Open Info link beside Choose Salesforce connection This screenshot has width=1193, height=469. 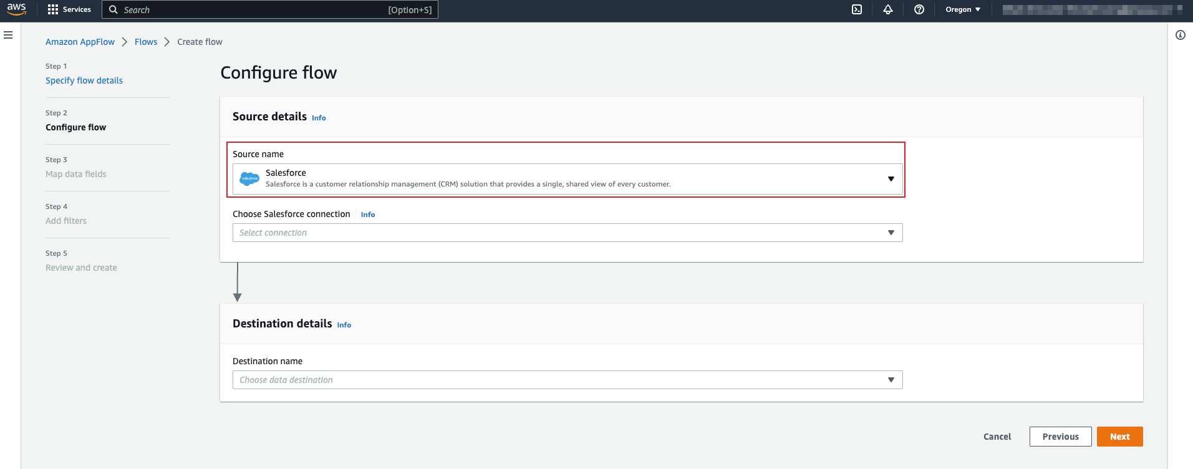tap(368, 215)
